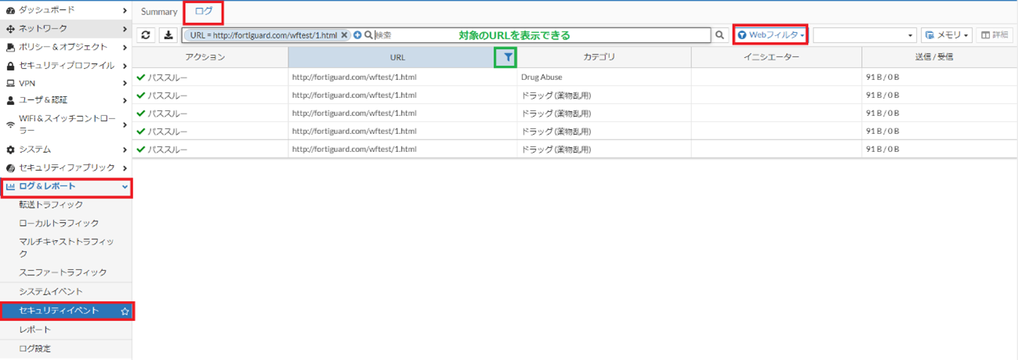Viewport: 1018px width, 360px height.
Task: Click the green checkmark in first log row
Action: [x=141, y=77]
